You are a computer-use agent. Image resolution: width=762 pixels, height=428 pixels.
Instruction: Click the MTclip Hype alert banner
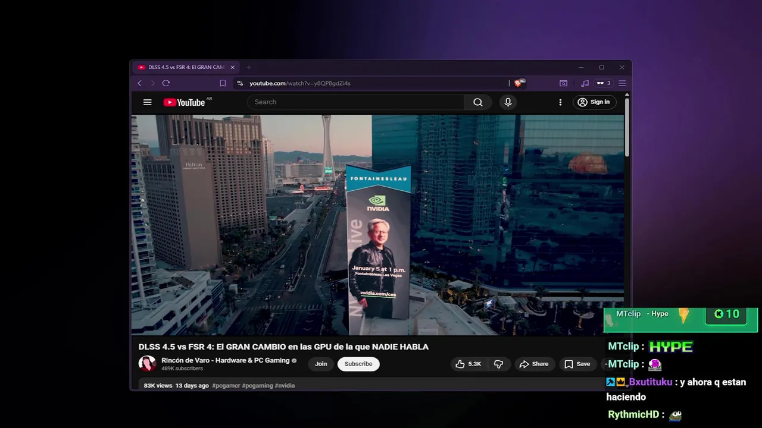680,320
